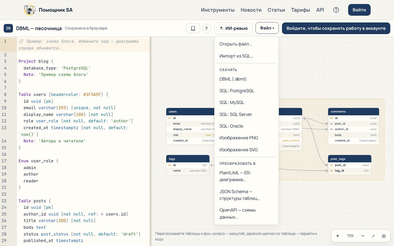Open the help question-mark icon in top navigation
The width and height of the screenshot is (394, 246).
click(336, 10)
